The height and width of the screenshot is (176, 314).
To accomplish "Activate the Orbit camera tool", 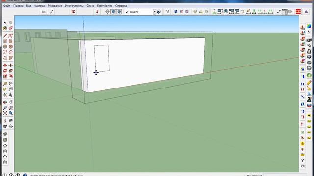I will click(5, 102).
